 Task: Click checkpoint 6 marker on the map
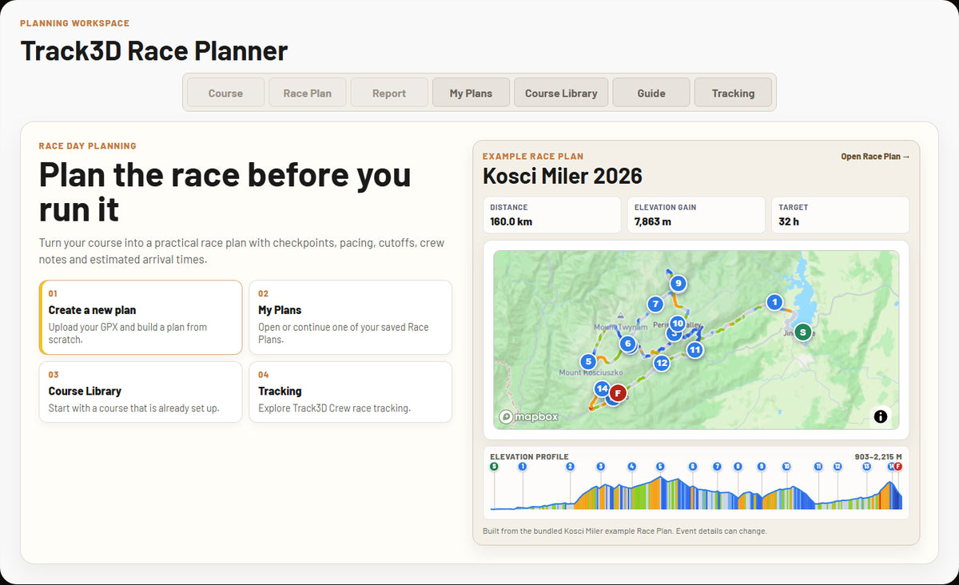[x=627, y=344]
